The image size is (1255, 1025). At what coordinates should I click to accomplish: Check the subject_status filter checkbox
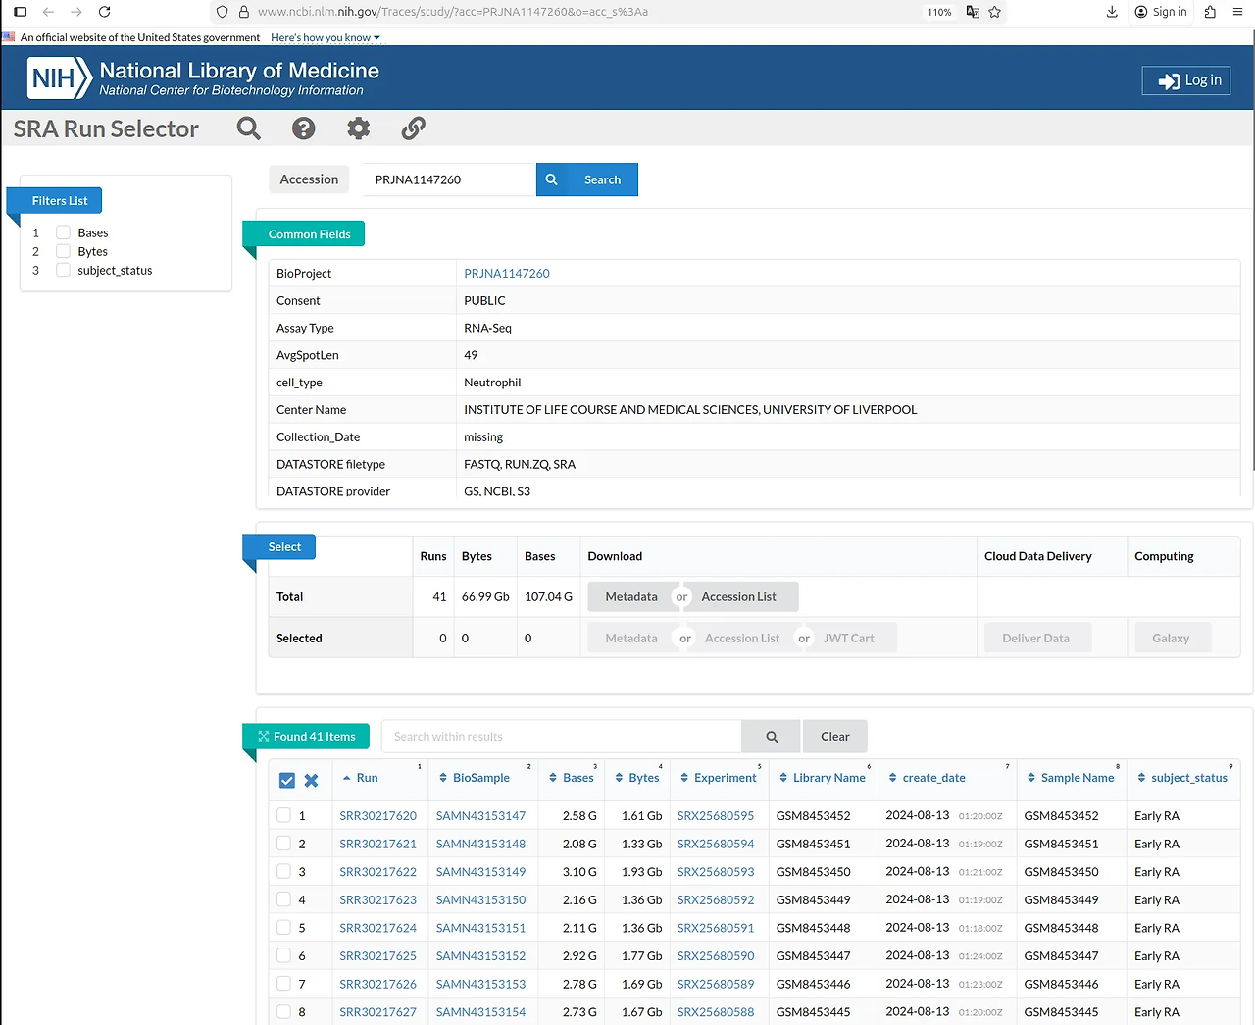coord(63,270)
